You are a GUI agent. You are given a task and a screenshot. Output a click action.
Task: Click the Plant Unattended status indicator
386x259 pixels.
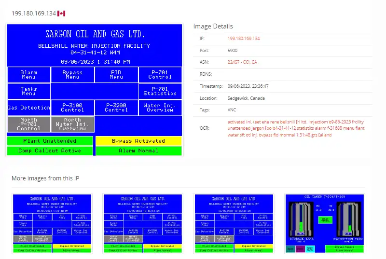click(x=50, y=141)
